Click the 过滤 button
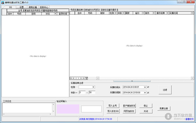196x123 pixels. click(165, 90)
